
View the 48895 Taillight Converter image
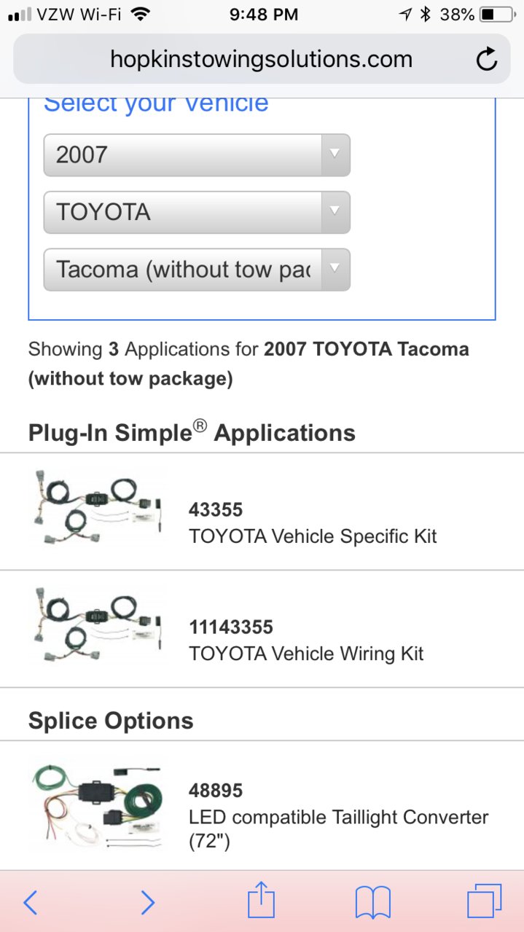coord(97,803)
